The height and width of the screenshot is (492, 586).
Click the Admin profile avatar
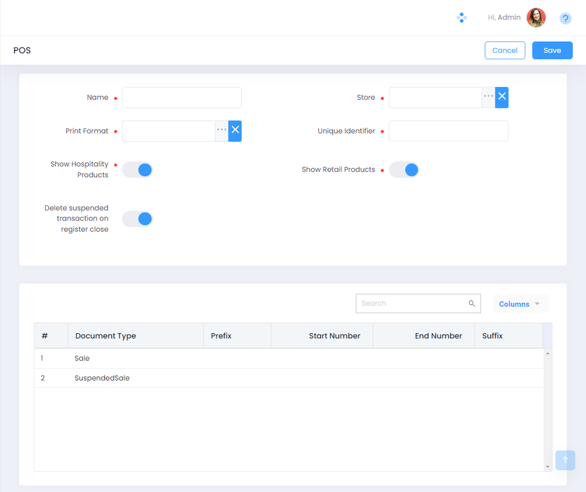[536, 18]
